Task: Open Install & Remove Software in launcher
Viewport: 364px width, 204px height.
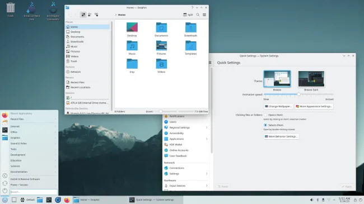Action: click(x=34, y=179)
